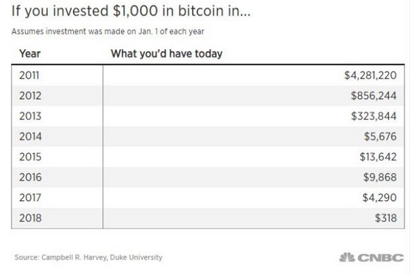Click the CNBC peacock logo
The width and height of the screenshot is (410, 275).
coord(347,257)
